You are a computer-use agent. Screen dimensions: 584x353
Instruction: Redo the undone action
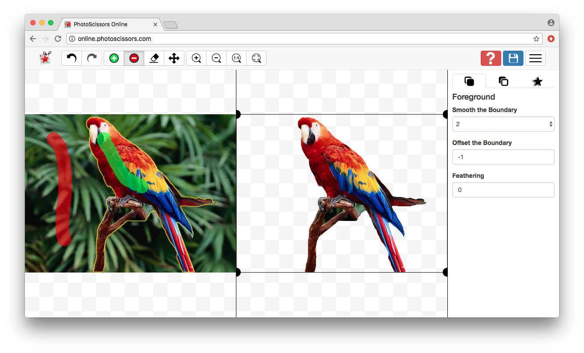tap(92, 58)
